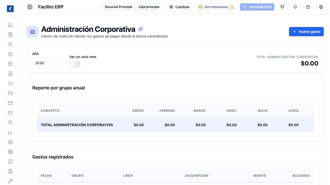
Task: Click the "Nuevo gasto" button
Action: (306, 32)
